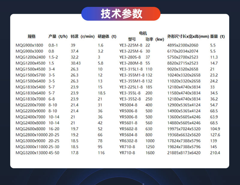This screenshot has height=185, width=240.
Task: Click the 电机 group header
Action: tap(143, 33)
